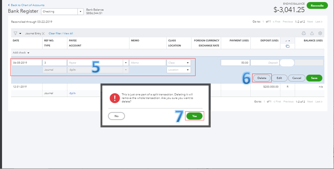Click the 12-31-2019 date cell
This screenshot has width=334, height=169.
(19, 87)
